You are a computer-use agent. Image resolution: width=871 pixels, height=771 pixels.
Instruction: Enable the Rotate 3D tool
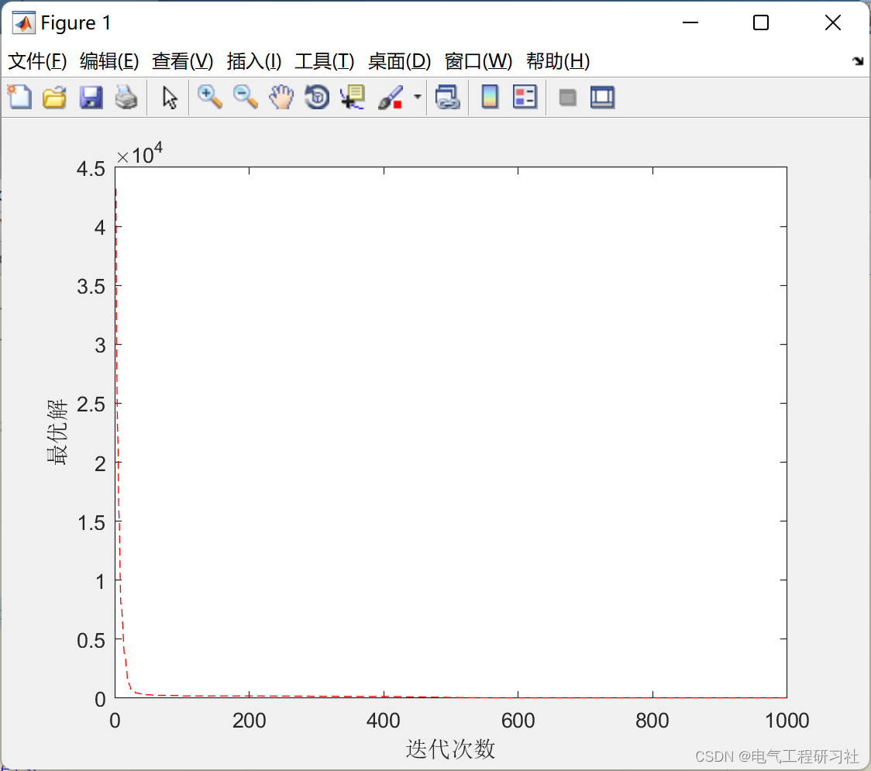pyautogui.click(x=317, y=97)
